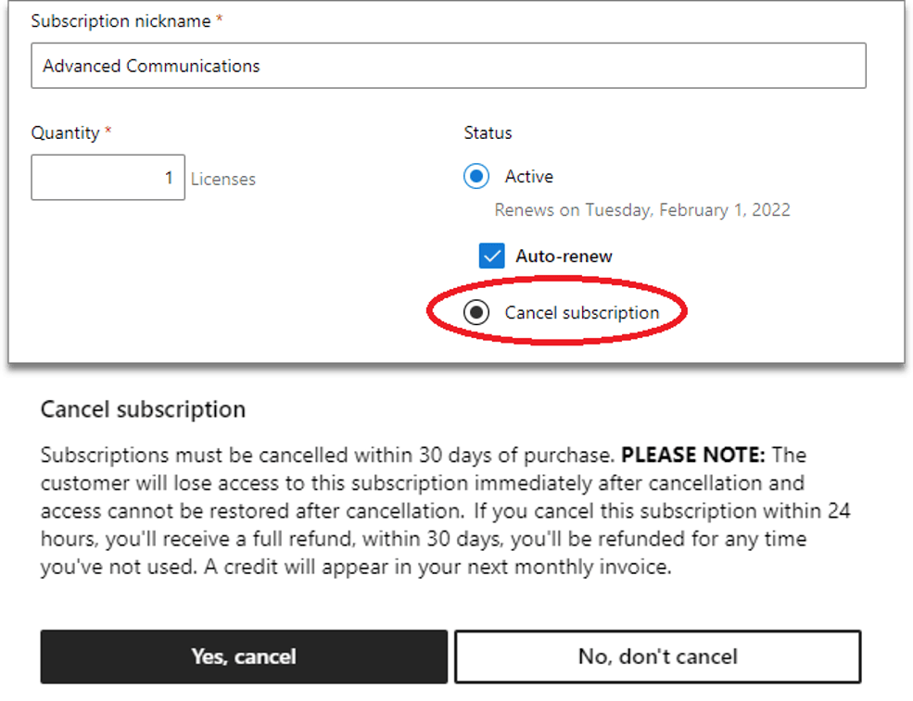
Task: Click the Active label text
Action: coord(528,176)
